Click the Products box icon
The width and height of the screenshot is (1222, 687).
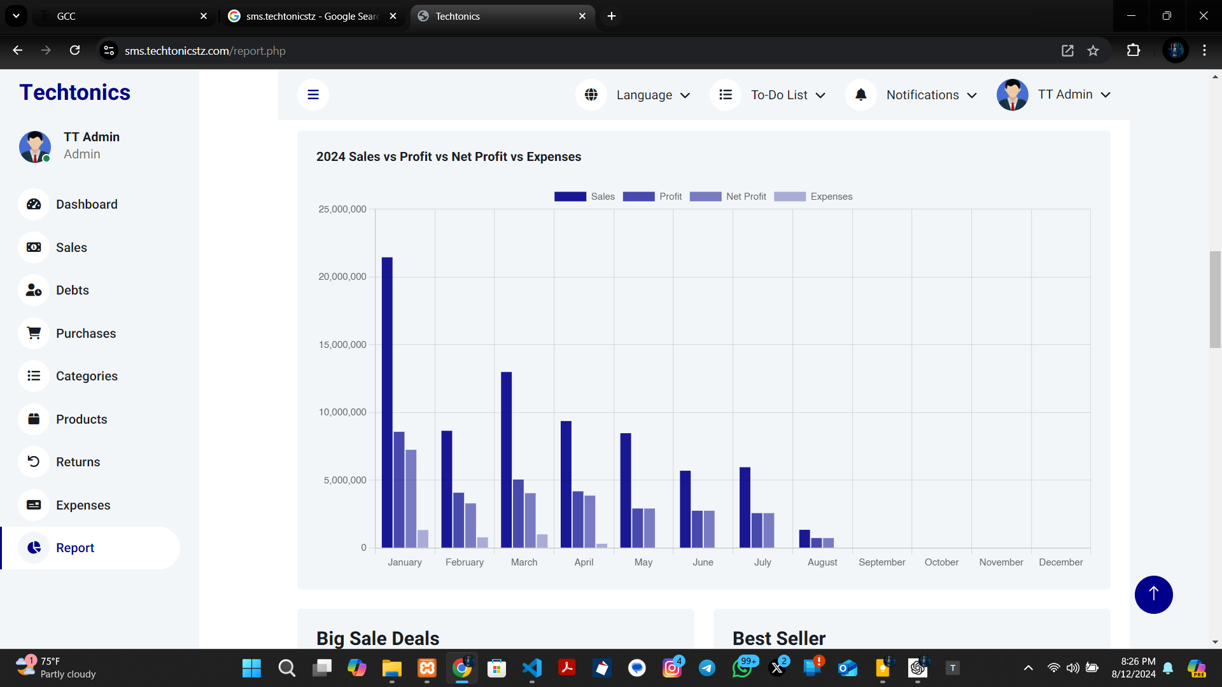[34, 419]
